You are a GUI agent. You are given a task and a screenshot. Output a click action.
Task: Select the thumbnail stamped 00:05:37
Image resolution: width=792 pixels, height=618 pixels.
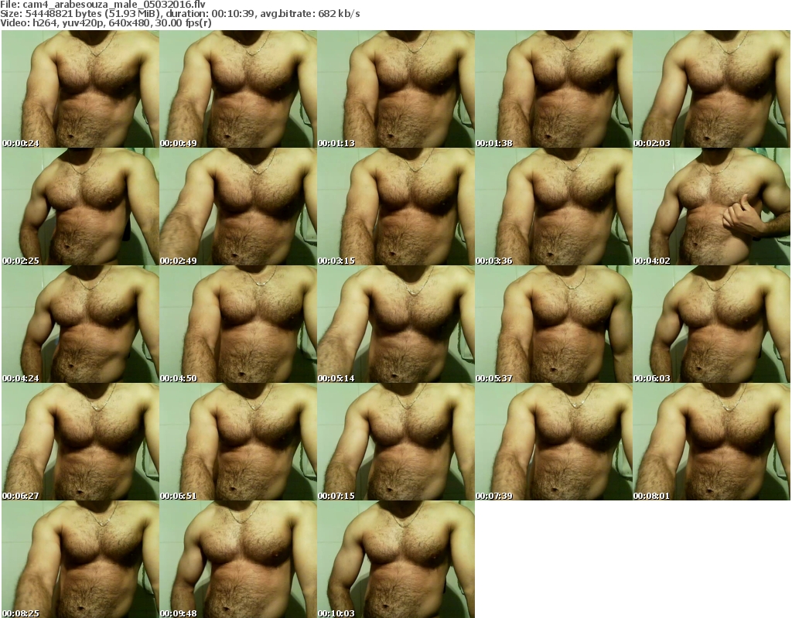tap(554, 324)
